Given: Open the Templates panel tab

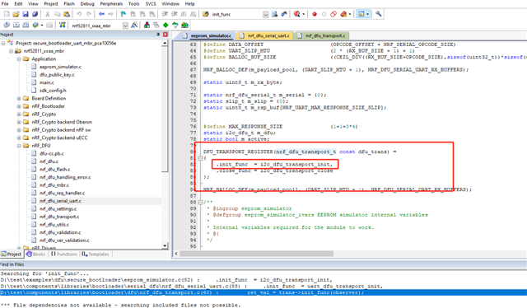Looking at the screenshot, I should pyautogui.click(x=96, y=254).
